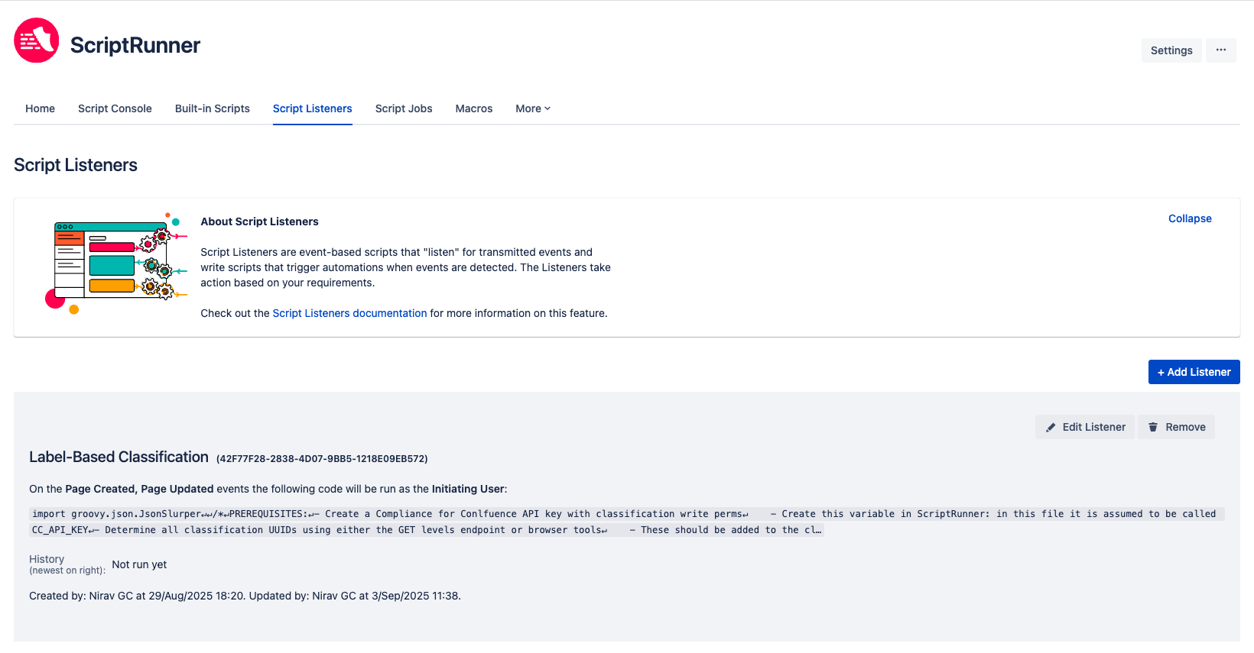Go to the Home tab
Image resolution: width=1254 pixels, height=653 pixels.
pyautogui.click(x=40, y=108)
